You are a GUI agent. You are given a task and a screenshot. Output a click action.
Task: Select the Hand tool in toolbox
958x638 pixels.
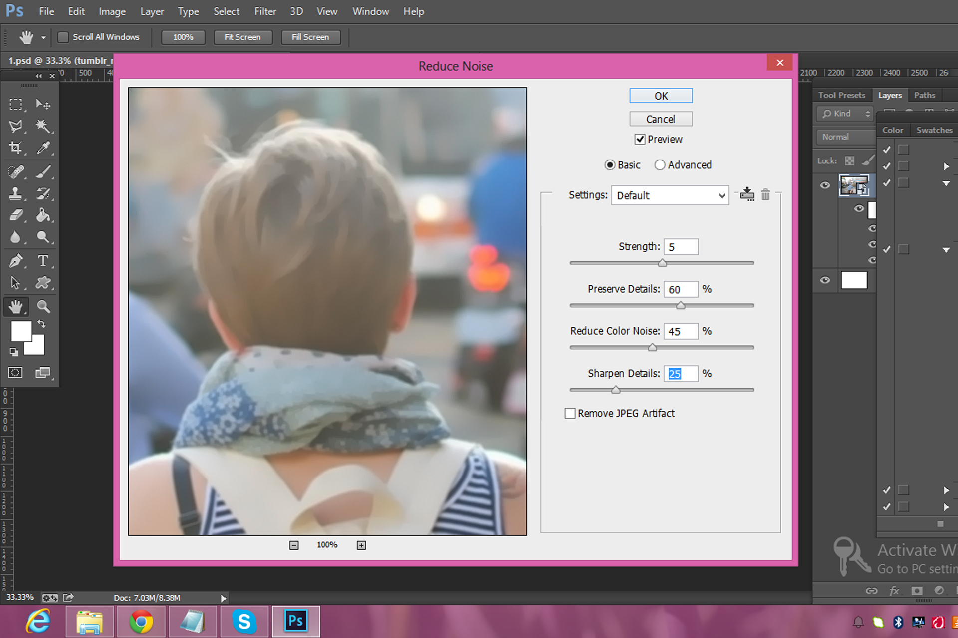point(16,306)
